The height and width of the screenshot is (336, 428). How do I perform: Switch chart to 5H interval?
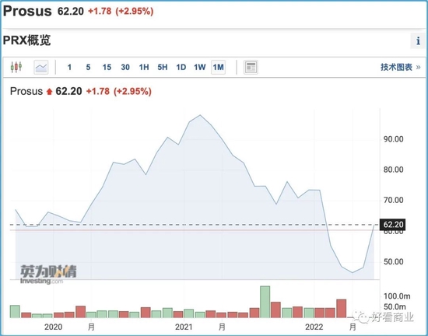(163, 67)
